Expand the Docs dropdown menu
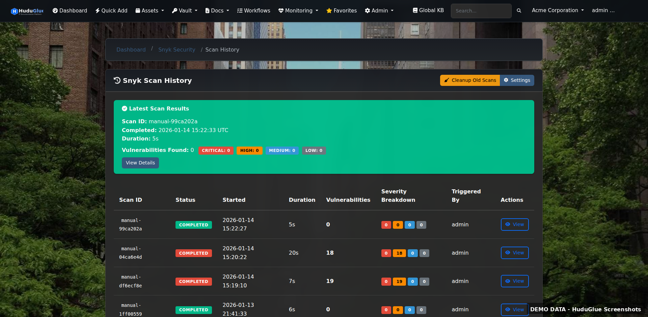Viewport: 648px width, 317px height. click(x=217, y=11)
